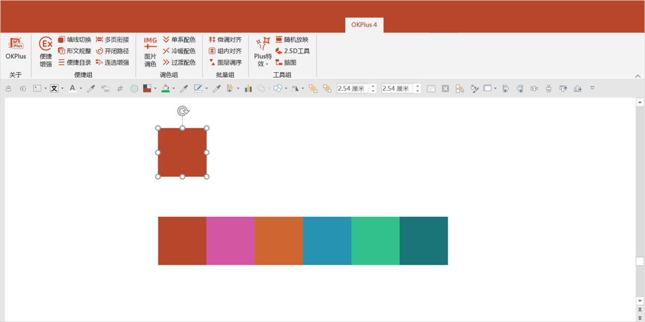Open the 便捷增强 tool
Screen dimensions: 645x322
[x=46, y=52]
